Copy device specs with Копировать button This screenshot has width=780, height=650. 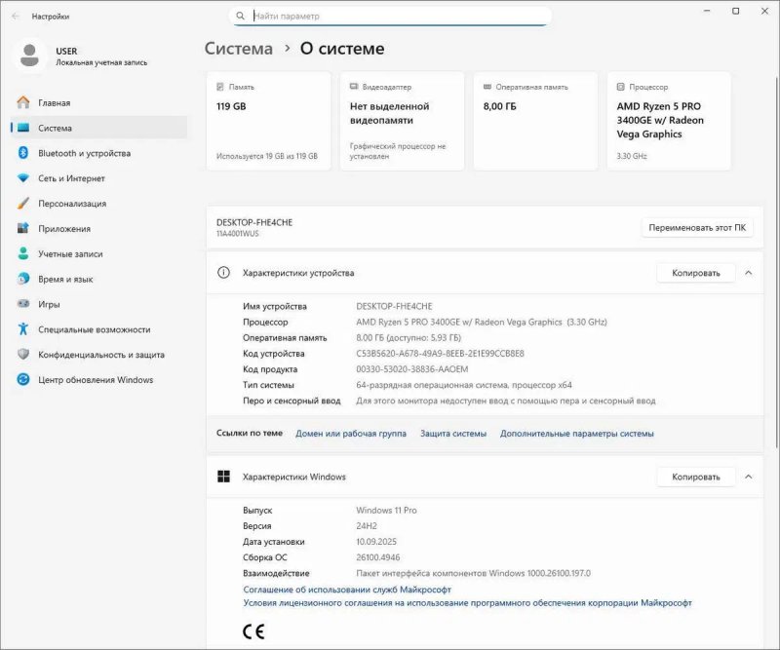click(x=696, y=273)
